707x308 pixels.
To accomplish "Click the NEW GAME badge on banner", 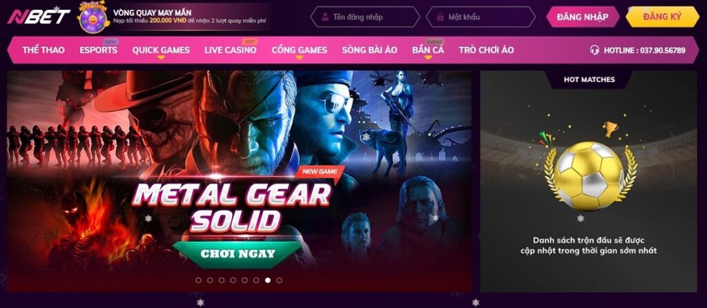I will [x=320, y=172].
